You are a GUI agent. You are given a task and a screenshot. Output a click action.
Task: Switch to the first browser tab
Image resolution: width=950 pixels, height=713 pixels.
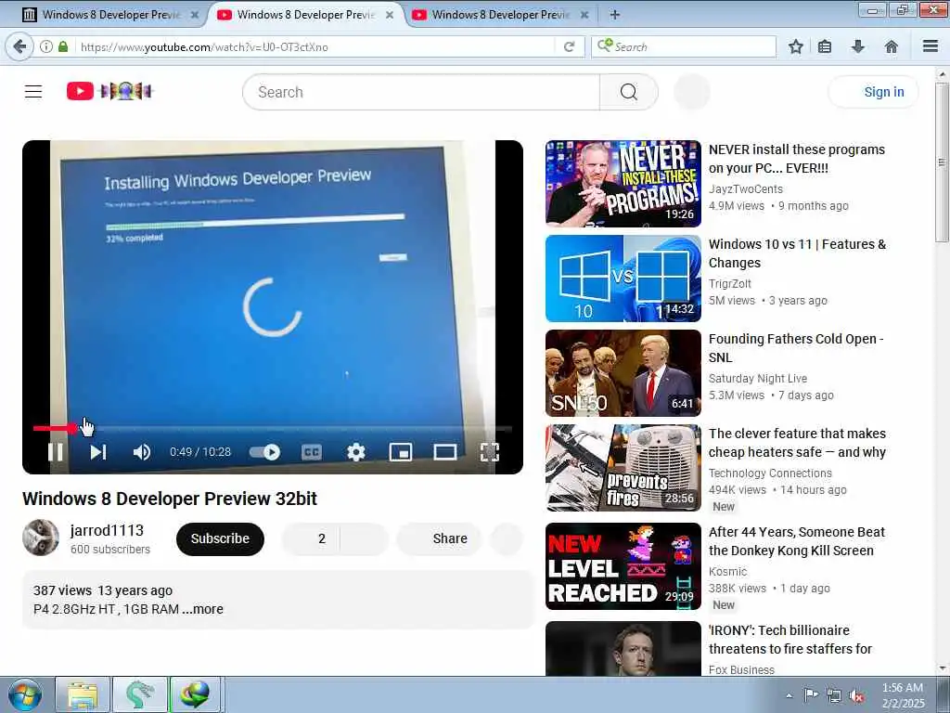110,15
